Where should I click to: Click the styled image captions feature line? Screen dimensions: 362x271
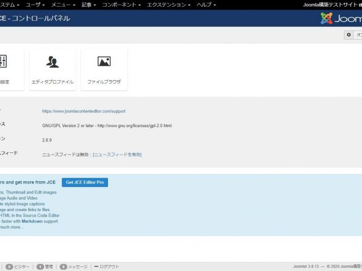click(x=23, y=204)
